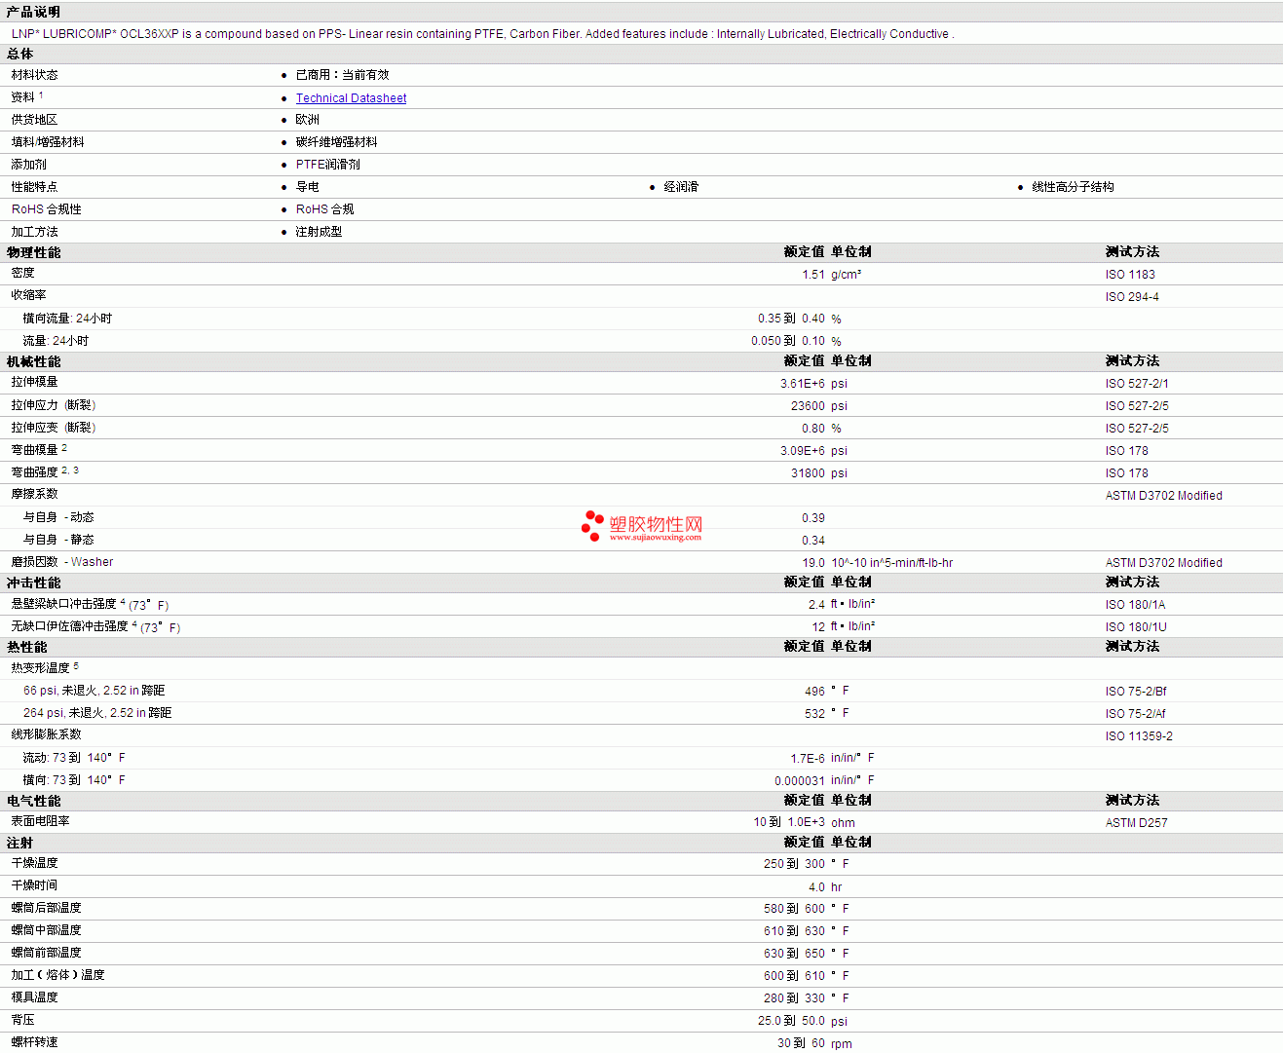Select the LNP LUBRICOMP OCL36XXP description text
This screenshot has width=1283, height=1053.
[482, 34]
